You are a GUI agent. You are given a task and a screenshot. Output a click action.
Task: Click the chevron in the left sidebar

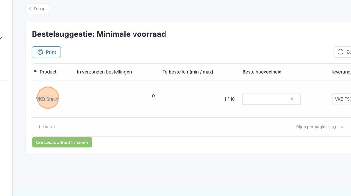1,38
